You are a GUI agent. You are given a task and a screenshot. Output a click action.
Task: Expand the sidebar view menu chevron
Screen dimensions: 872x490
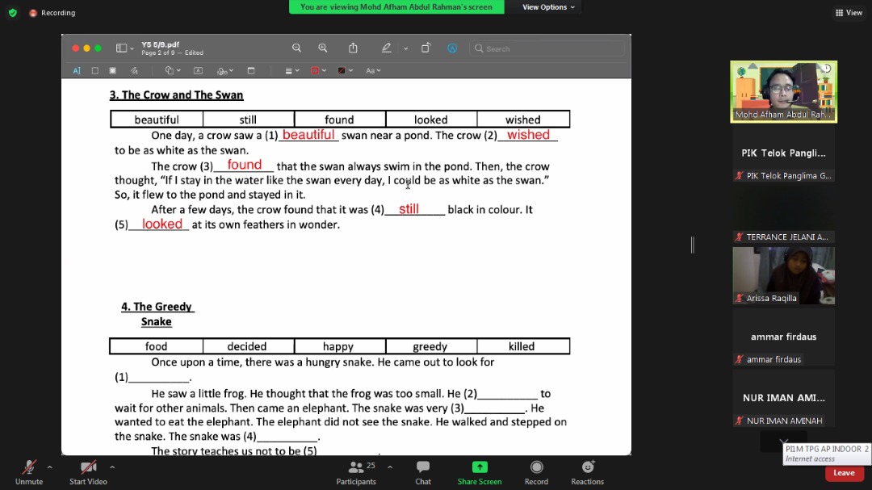coord(132,49)
